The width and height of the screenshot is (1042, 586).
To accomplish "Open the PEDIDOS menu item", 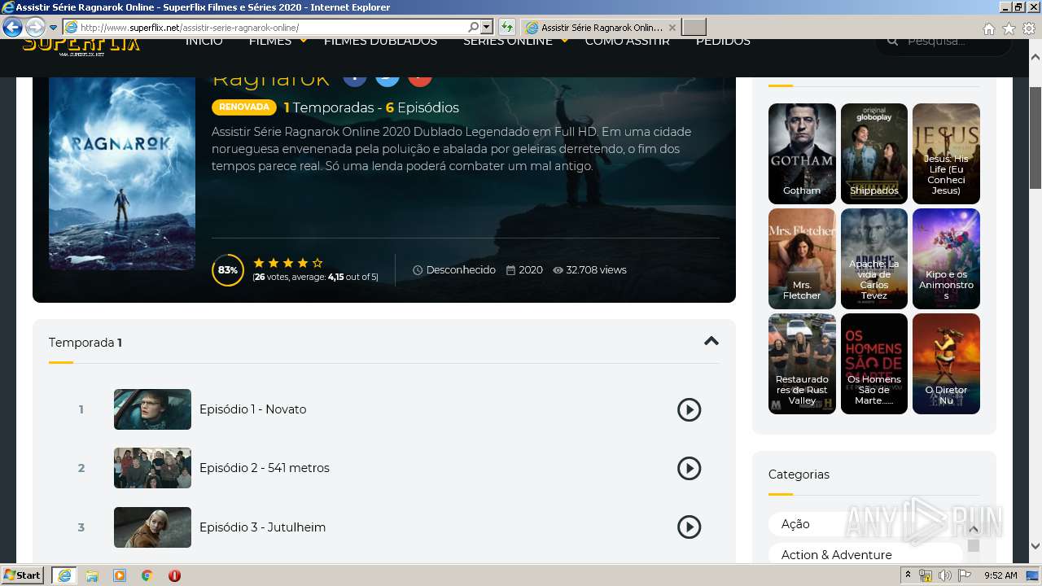I will [723, 42].
